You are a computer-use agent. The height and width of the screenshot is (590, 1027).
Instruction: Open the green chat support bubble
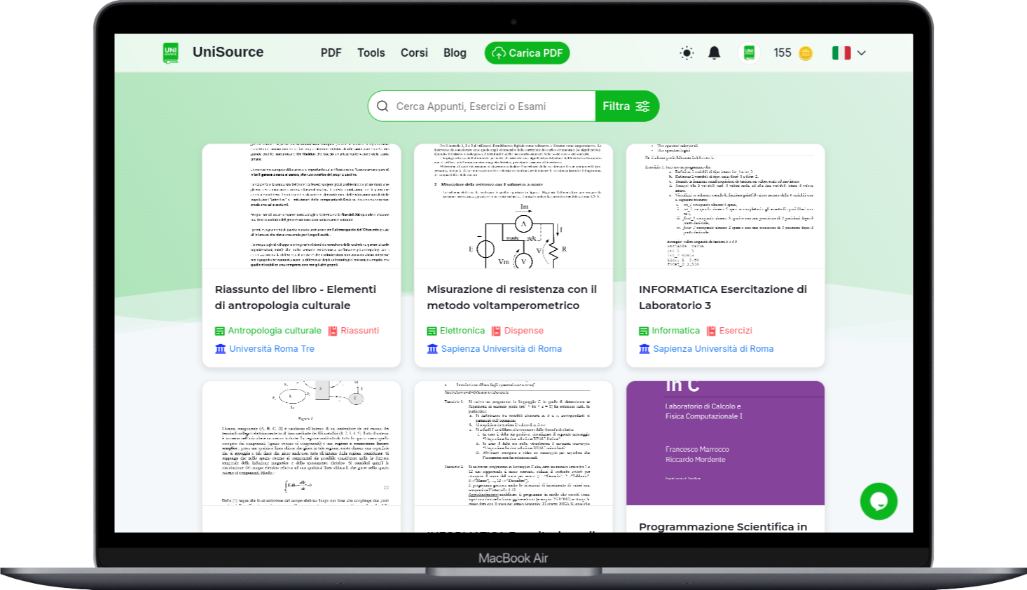tap(878, 502)
